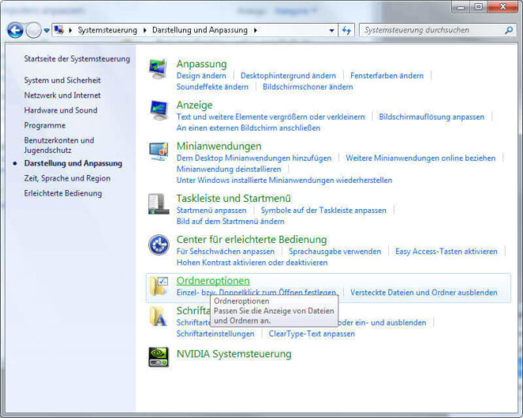Expand arrow after Darstellung und Anpassung breadcrumb
The height and width of the screenshot is (418, 523).
255,30
